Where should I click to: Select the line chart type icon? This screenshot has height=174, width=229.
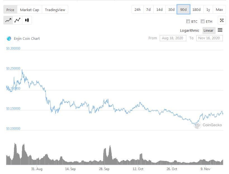(x=8, y=20)
